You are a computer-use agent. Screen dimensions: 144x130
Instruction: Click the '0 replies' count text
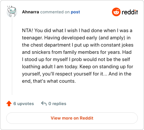[x=57, y=104]
